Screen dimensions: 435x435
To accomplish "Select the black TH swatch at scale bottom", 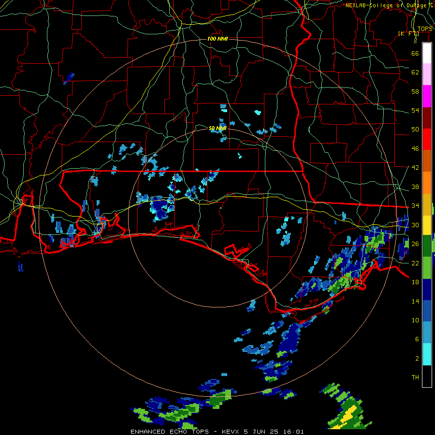I will (427, 376).
